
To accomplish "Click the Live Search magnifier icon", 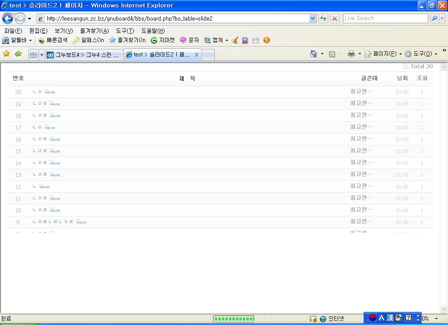I will pos(434,18).
